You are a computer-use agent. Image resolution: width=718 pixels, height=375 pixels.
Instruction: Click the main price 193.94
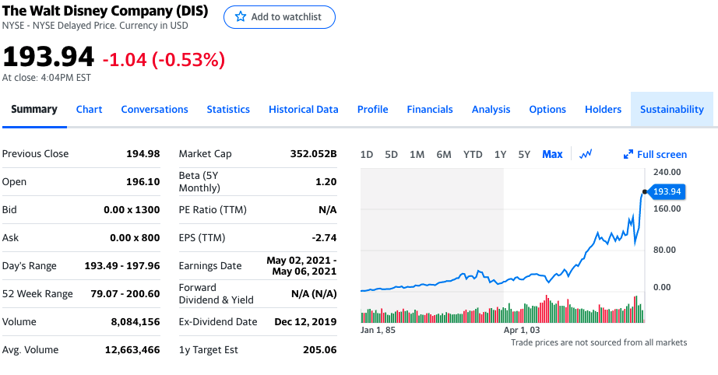[48, 57]
